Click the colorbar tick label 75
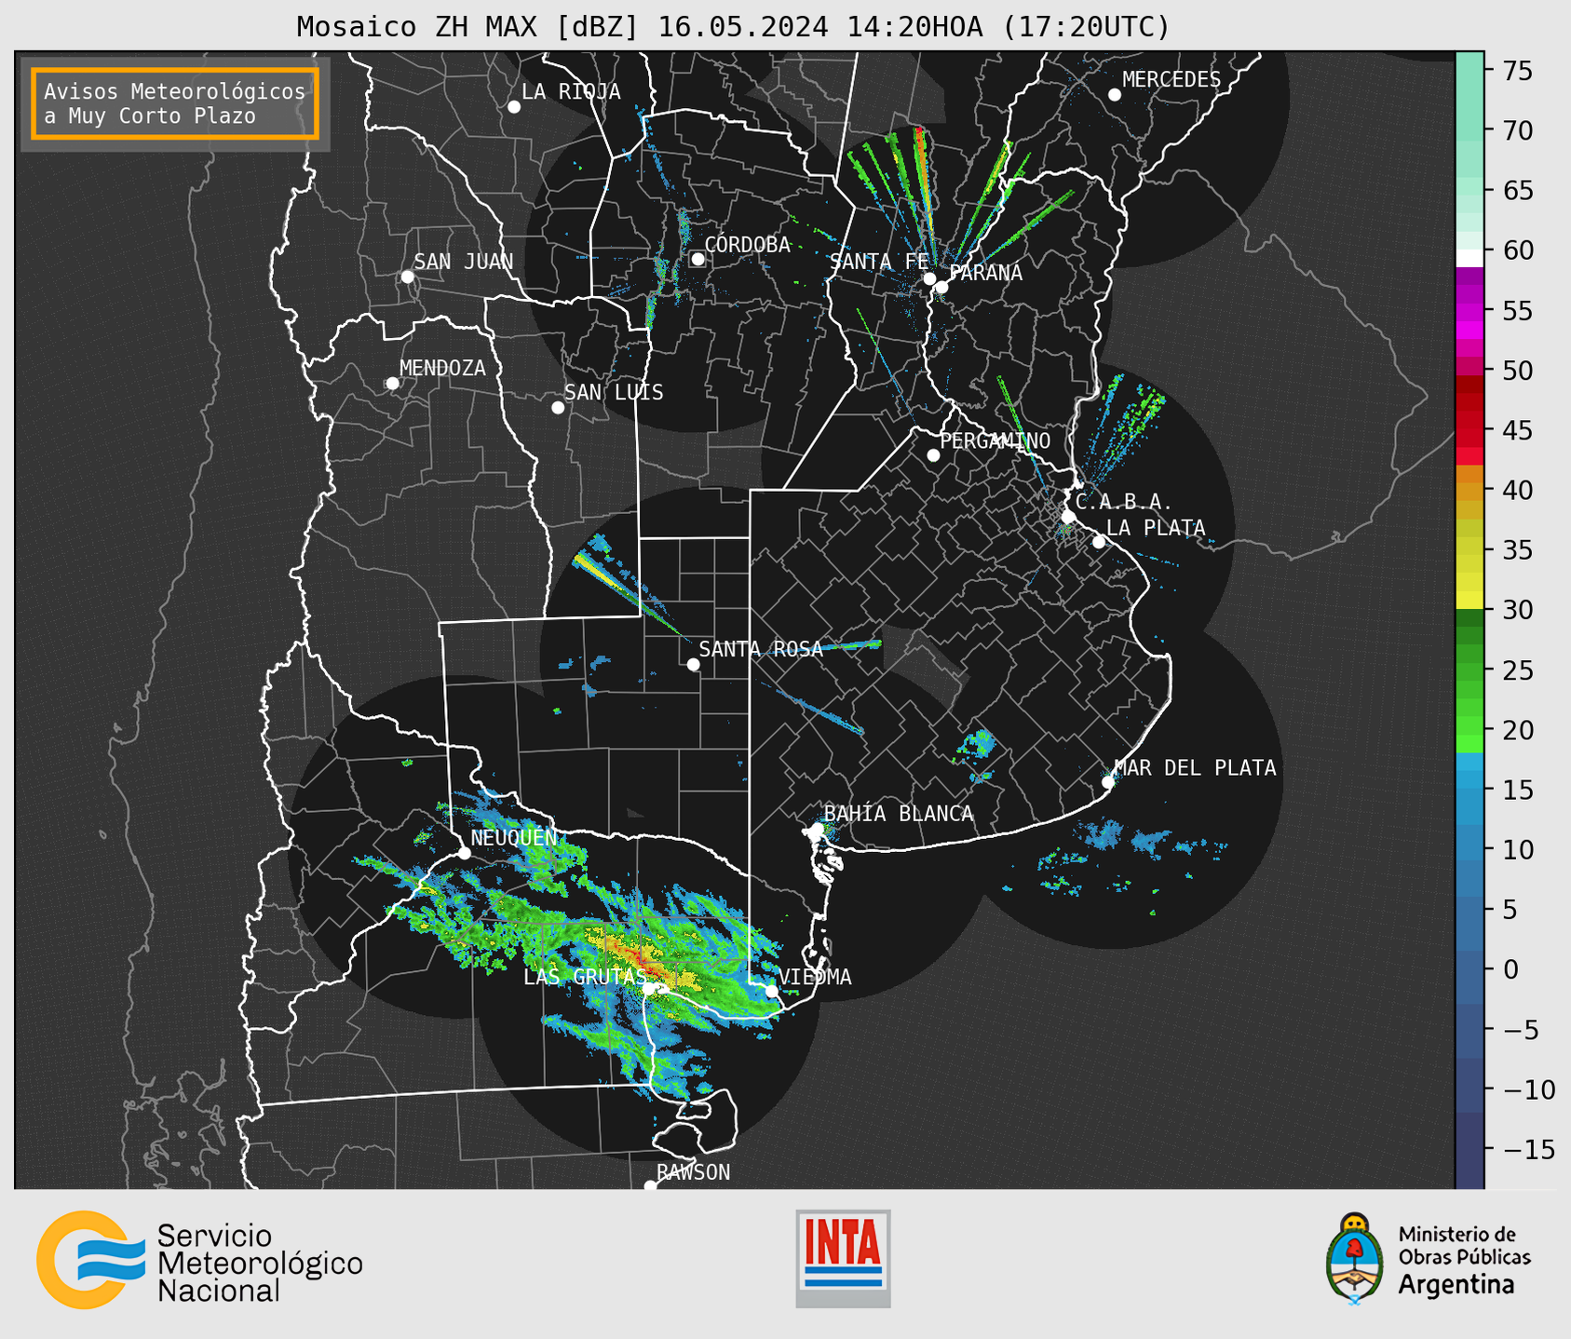 point(1518,71)
